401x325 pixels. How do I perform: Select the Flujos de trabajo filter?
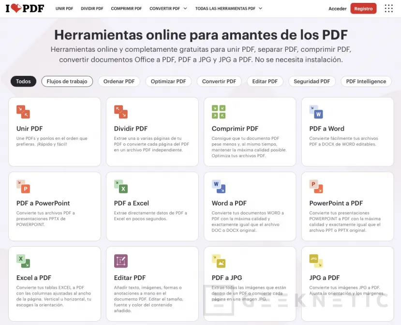coord(67,81)
